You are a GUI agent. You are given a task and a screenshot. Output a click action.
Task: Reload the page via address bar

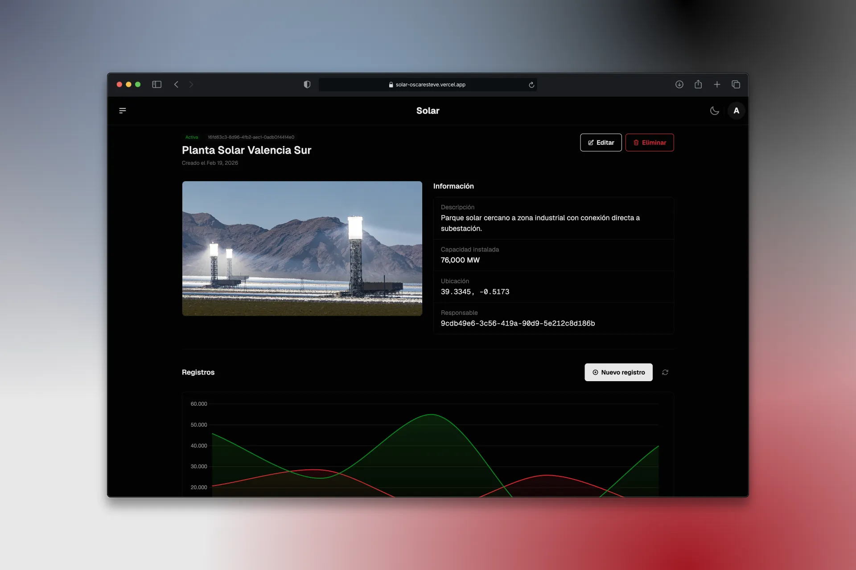click(x=531, y=85)
